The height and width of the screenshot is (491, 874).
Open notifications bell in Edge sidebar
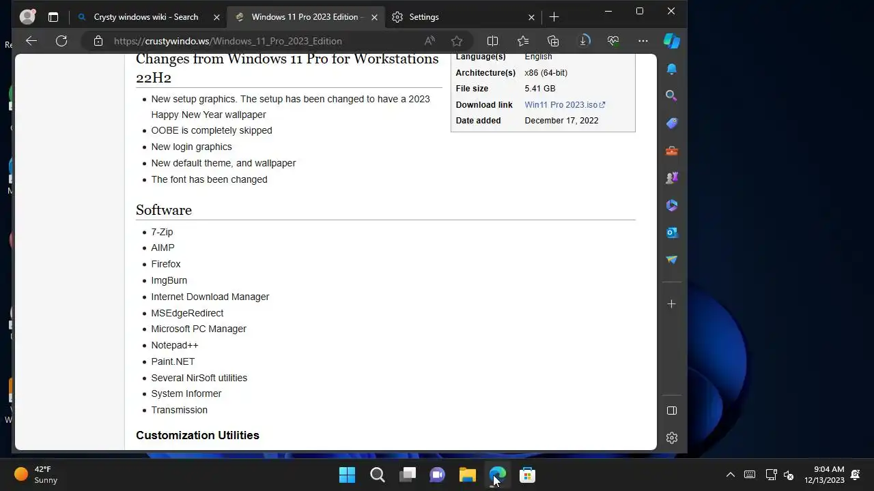[x=672, y=69]
